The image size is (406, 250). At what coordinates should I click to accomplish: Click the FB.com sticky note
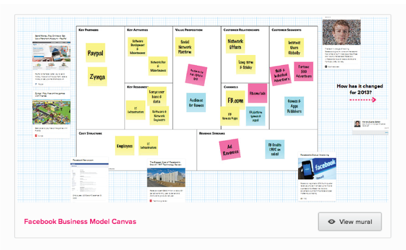point(235,100)
